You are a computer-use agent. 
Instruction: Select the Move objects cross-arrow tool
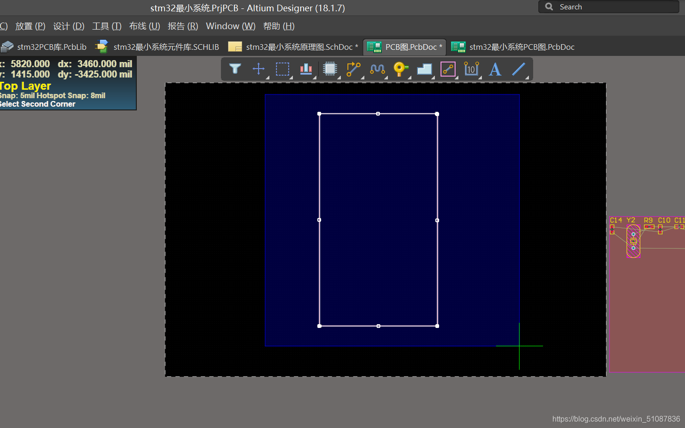[259, 69]
